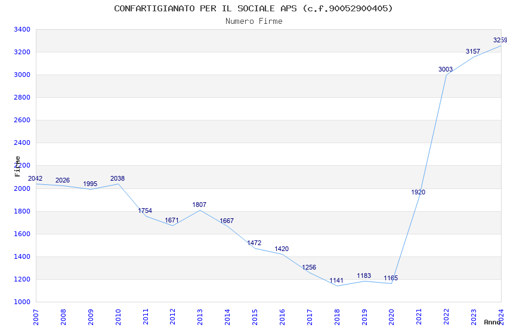Click x-axis year 2019
Viewport: 507px width, 328px height.
pyautogui.click(x=364, y=317)
